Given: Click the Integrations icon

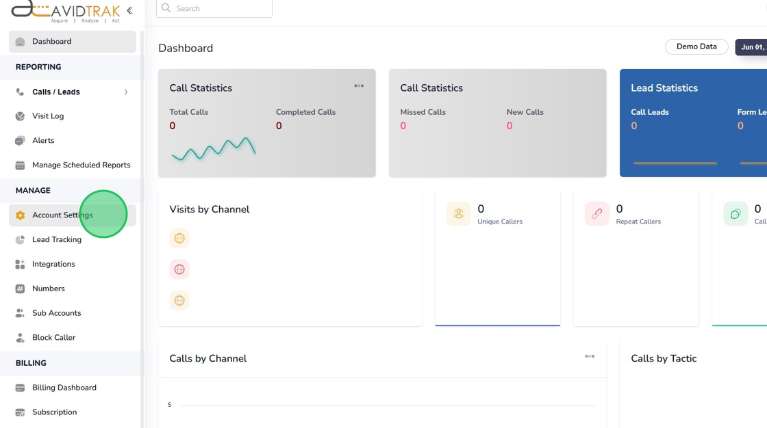Looking at the screenshot, I should coord(20,265).
